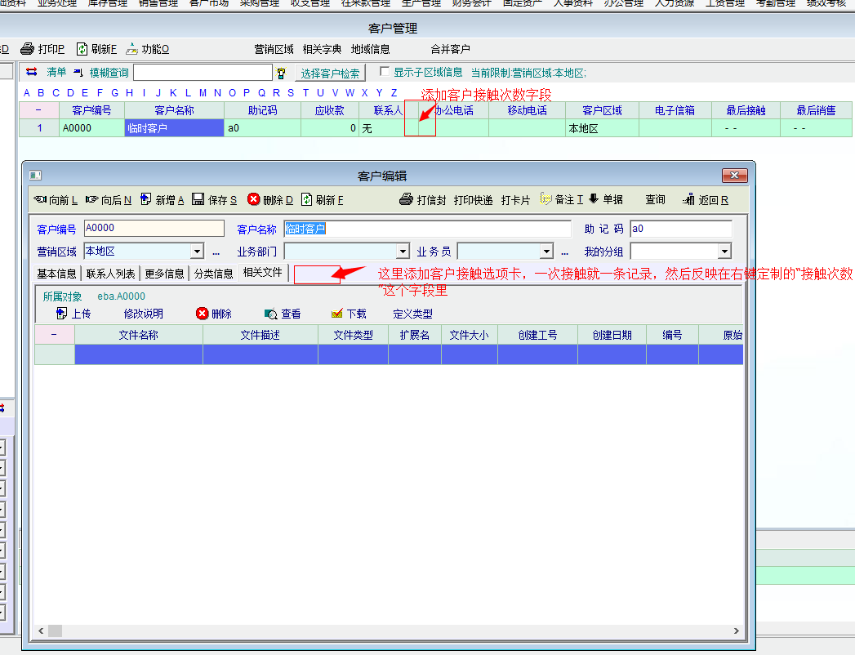855x655 pixels.
Task: Click the 选择客户检索 button
Action: (x=330, y=74)
